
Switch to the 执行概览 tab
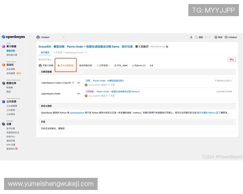pos(45,53)
